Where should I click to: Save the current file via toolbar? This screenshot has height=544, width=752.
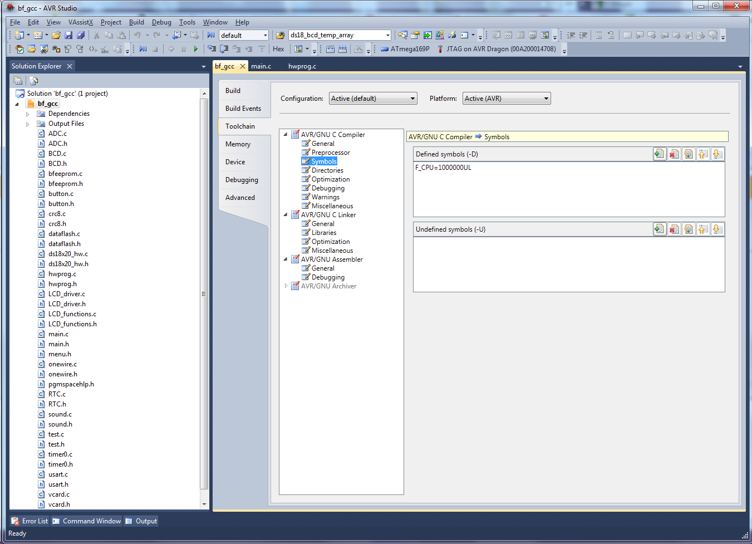point(68,35)
